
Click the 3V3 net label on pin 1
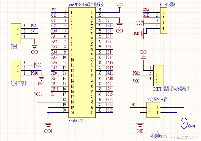tap(54, 10)
